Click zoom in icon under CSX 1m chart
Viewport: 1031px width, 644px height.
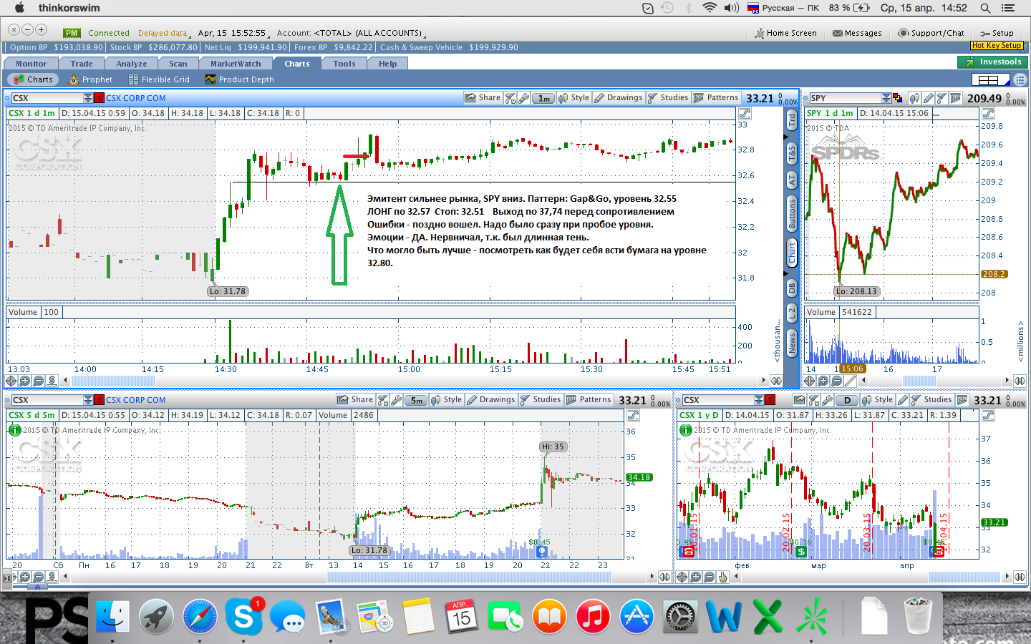[25, 381]
